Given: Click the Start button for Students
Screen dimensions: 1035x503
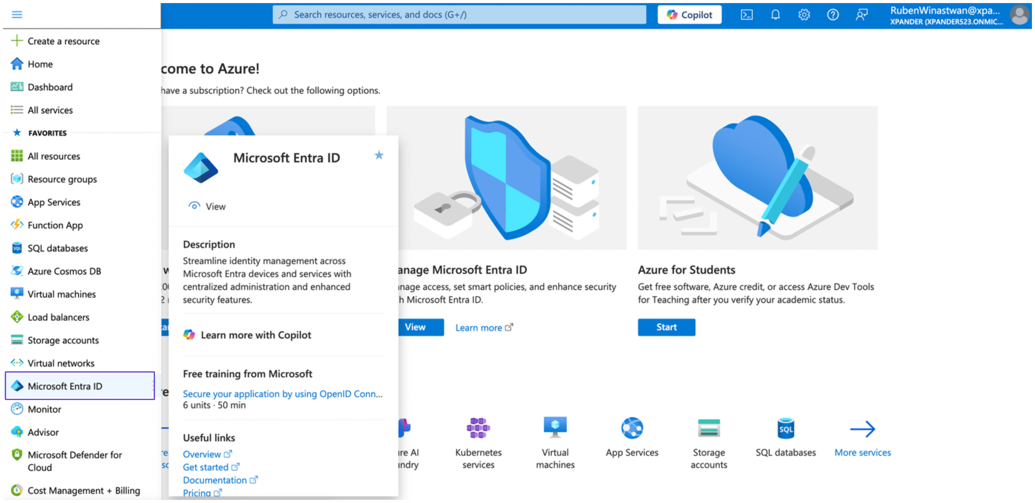Looking at the screenshot, I should [x=666, y=327].
